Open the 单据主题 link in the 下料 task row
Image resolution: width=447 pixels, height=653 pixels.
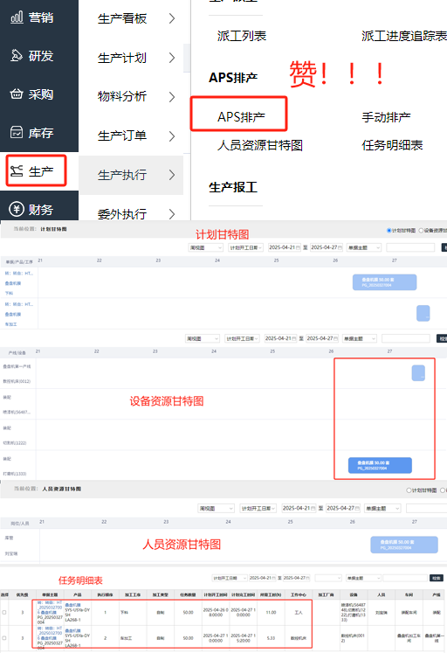click(x=50, y=609)
